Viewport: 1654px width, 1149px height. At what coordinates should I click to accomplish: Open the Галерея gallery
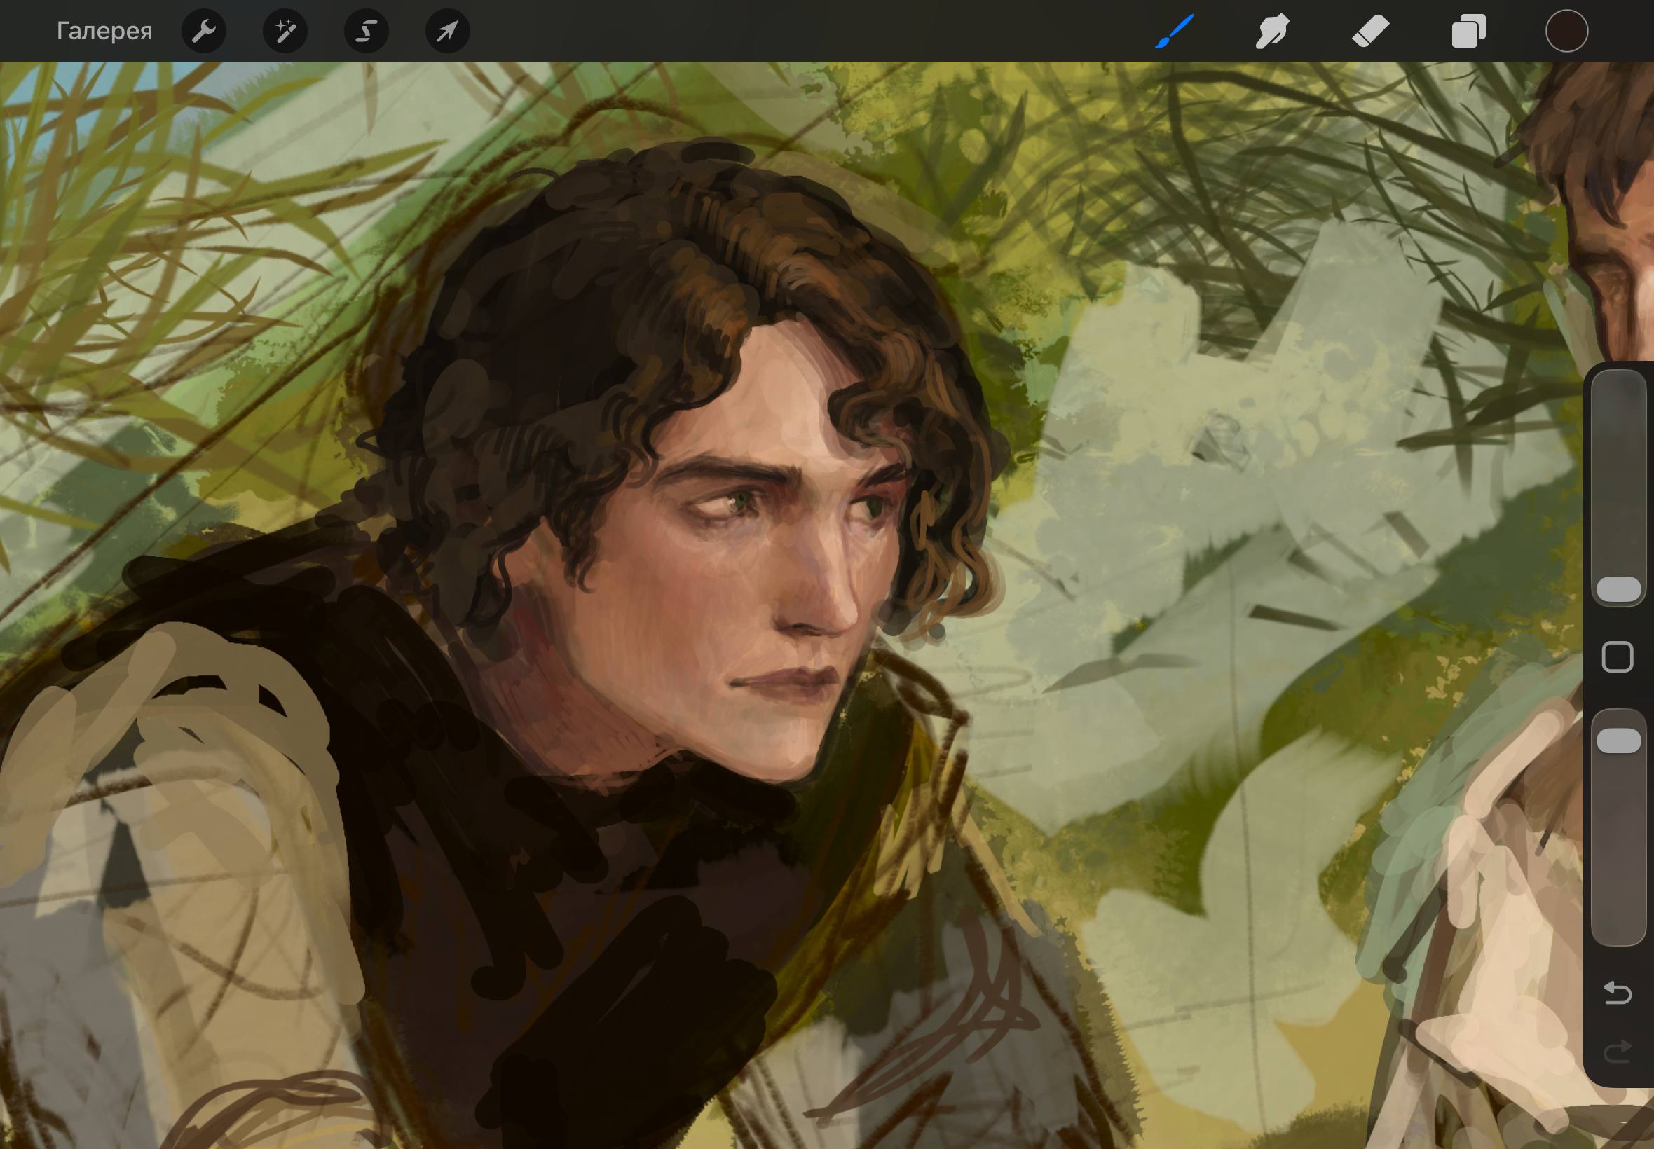(104, 32)
